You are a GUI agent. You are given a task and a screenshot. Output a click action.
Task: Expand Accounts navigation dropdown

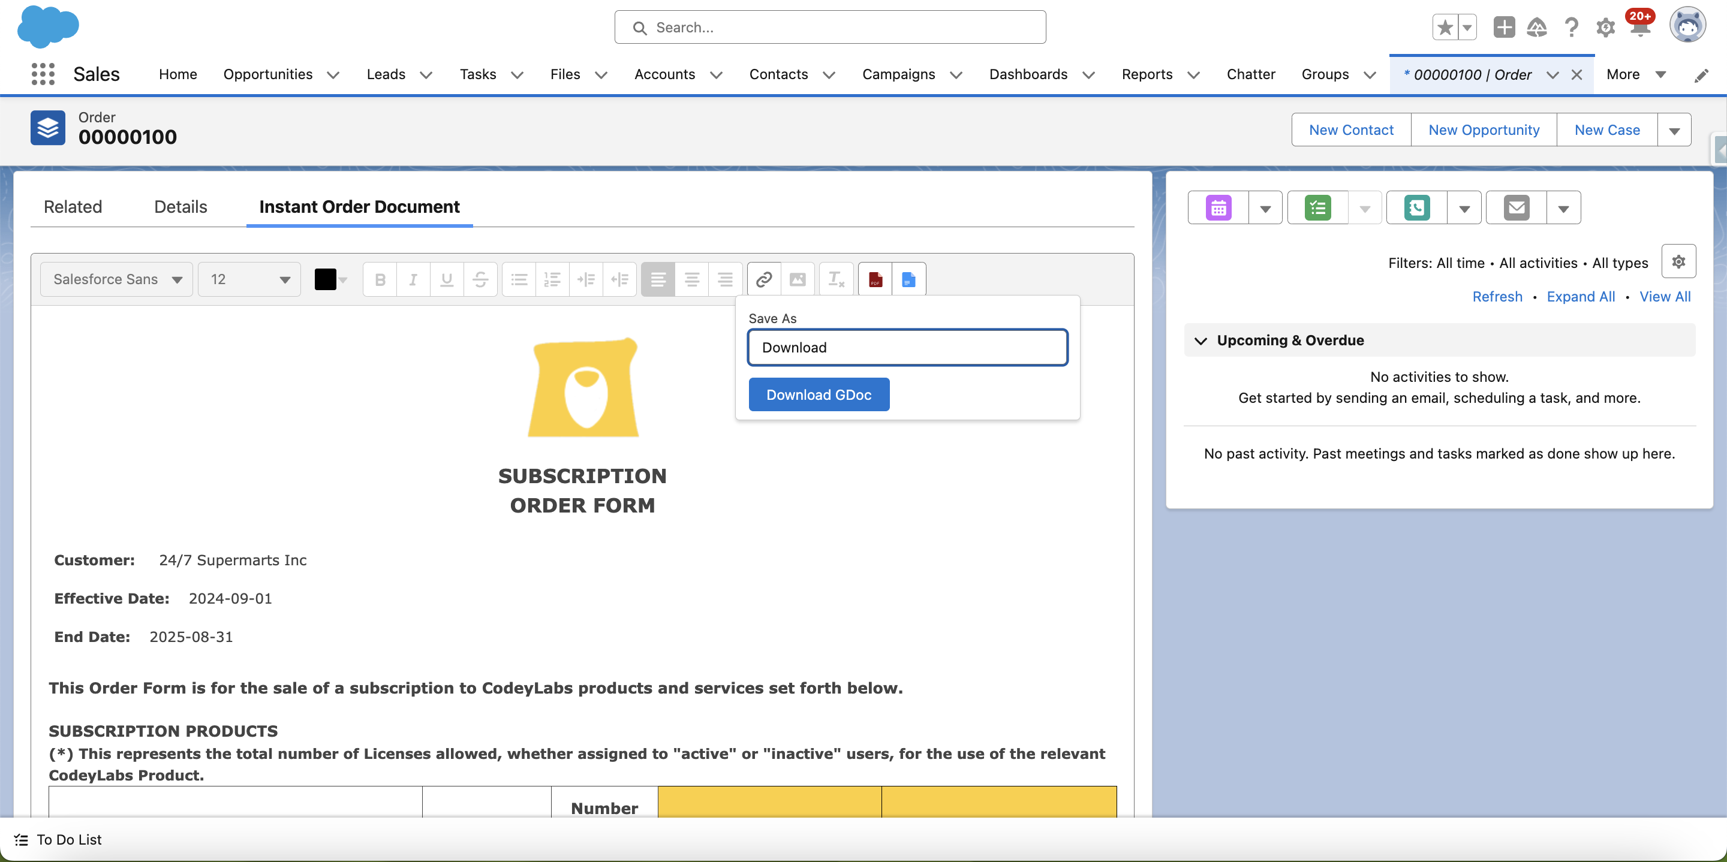[716, 75]
